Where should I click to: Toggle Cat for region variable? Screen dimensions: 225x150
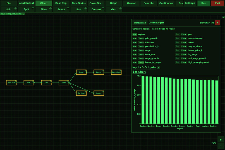pos(135,34)
